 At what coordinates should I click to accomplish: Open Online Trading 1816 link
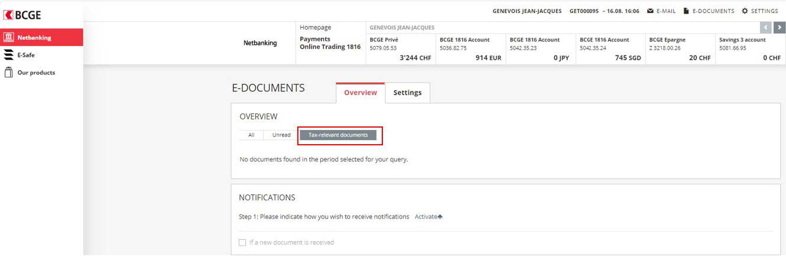[x=330, y=47]
